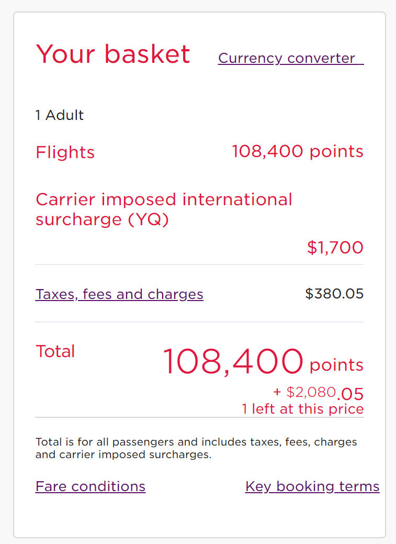Screen dimensions: 396x544
Task: Select the $1,700 surcharge amount
Action: [335, 248]
